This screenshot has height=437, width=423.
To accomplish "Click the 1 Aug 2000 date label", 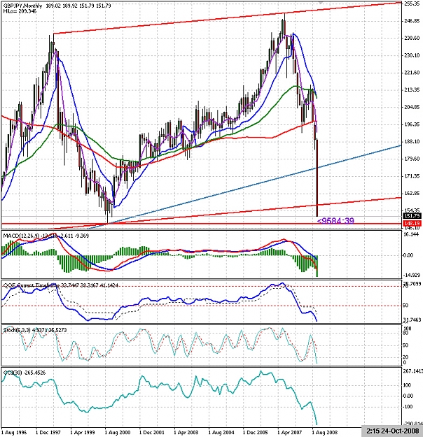I will (x=118, y=432).
